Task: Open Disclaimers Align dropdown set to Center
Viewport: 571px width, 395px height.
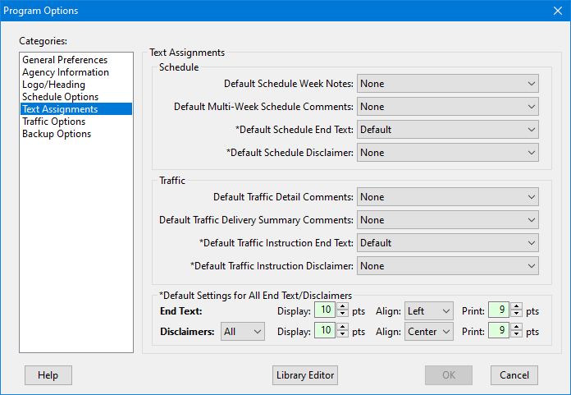Action: 429,332
